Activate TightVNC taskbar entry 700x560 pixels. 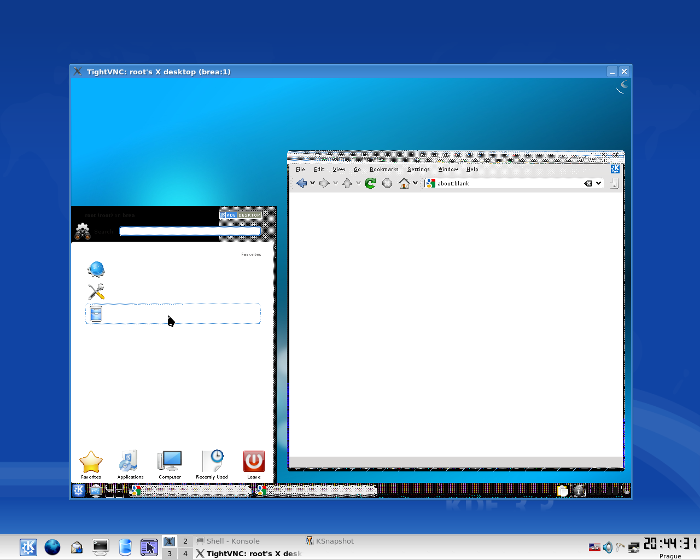pos(249,553)
